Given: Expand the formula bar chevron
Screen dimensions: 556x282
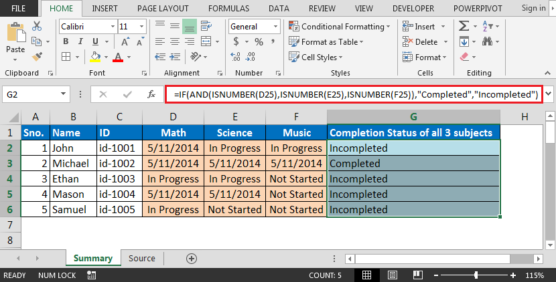Looking at the screenshot, I should pyautogui.click(x=549, y=94).
